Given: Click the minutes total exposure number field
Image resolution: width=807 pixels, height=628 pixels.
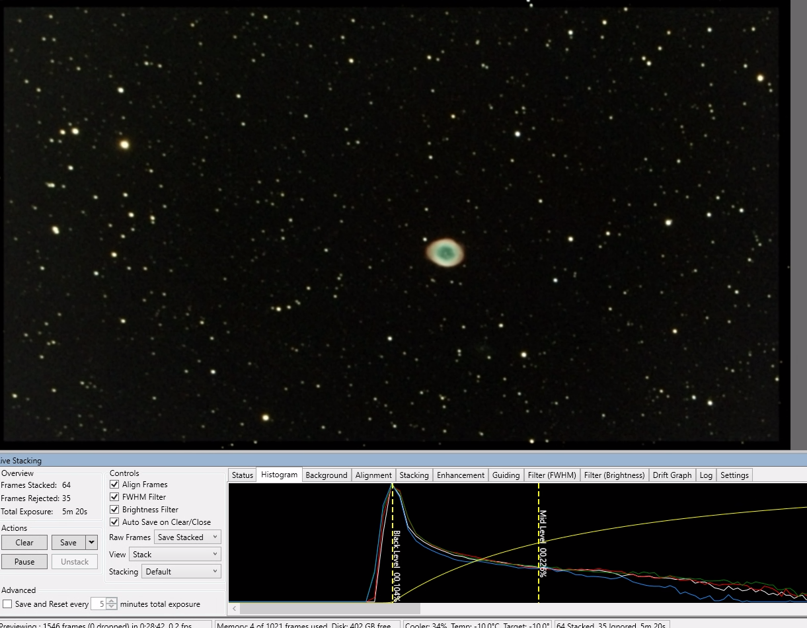Looking at the screenshot, I should pyautogui.click(x=98, y=604).
